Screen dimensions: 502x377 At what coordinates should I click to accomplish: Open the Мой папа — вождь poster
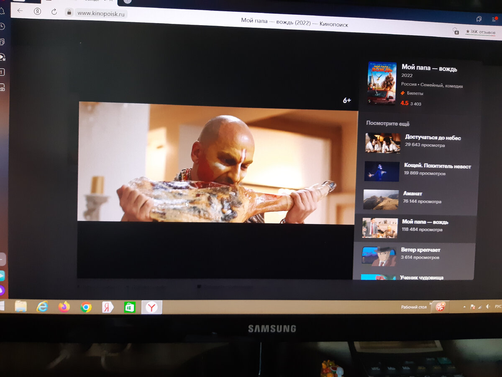382,83
